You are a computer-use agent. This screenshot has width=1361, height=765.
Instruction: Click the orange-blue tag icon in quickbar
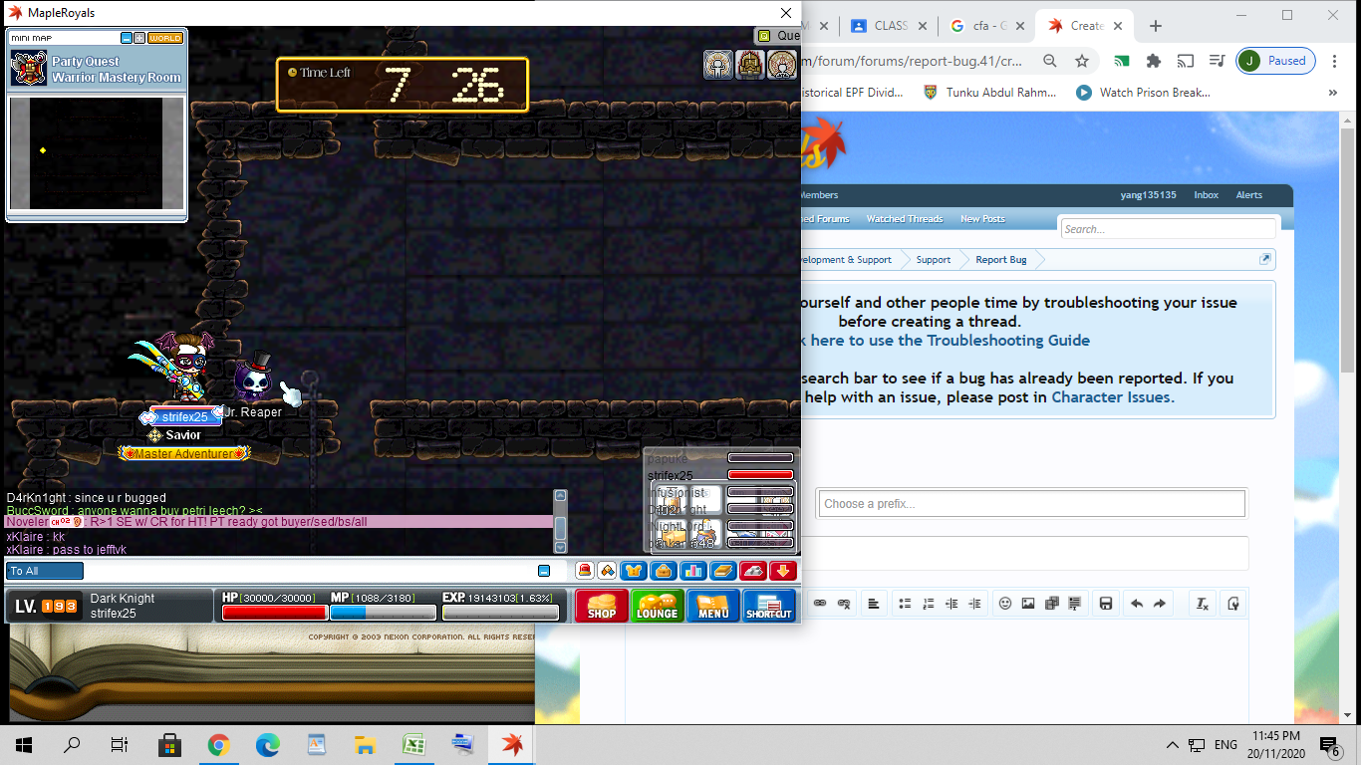coord(607,571)
